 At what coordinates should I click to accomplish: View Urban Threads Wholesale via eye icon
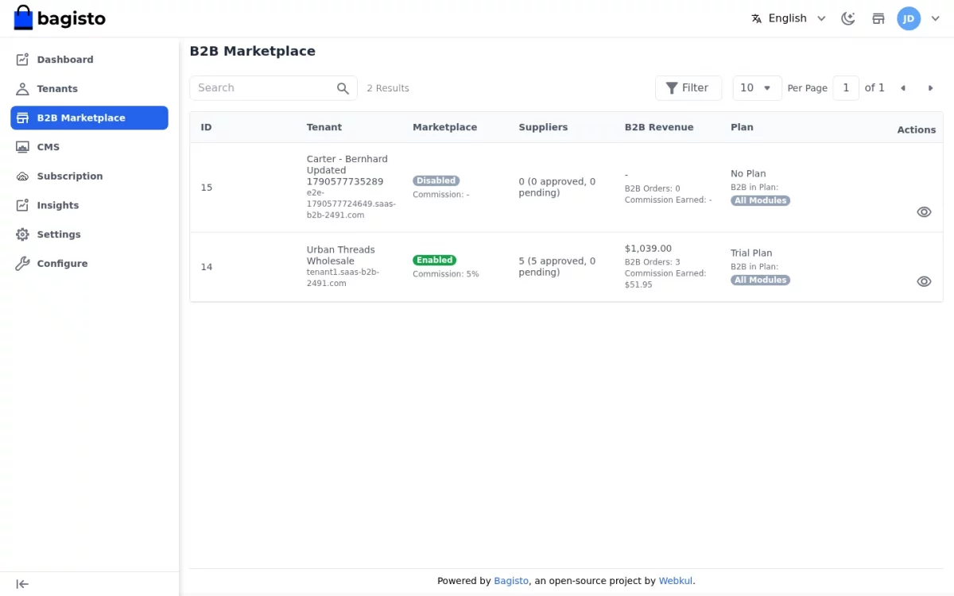tap(924, 281)
